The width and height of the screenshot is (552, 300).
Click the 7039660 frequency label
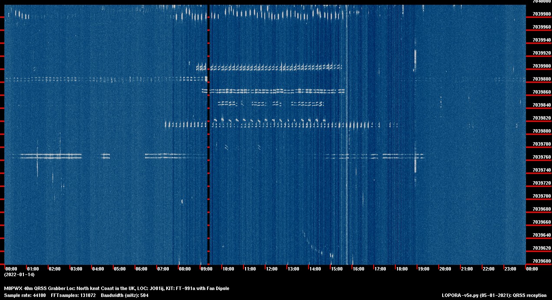point(542,222)
